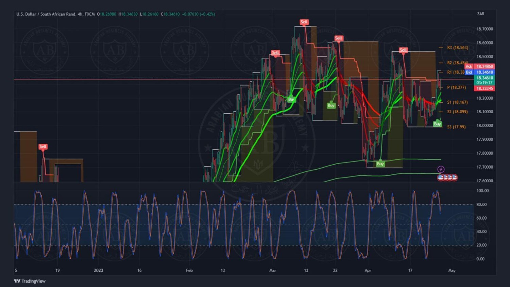The height and width of the screenshot is (287, 510).
Task: Click the blue Bid tag
Action: (x=469, y=72)
